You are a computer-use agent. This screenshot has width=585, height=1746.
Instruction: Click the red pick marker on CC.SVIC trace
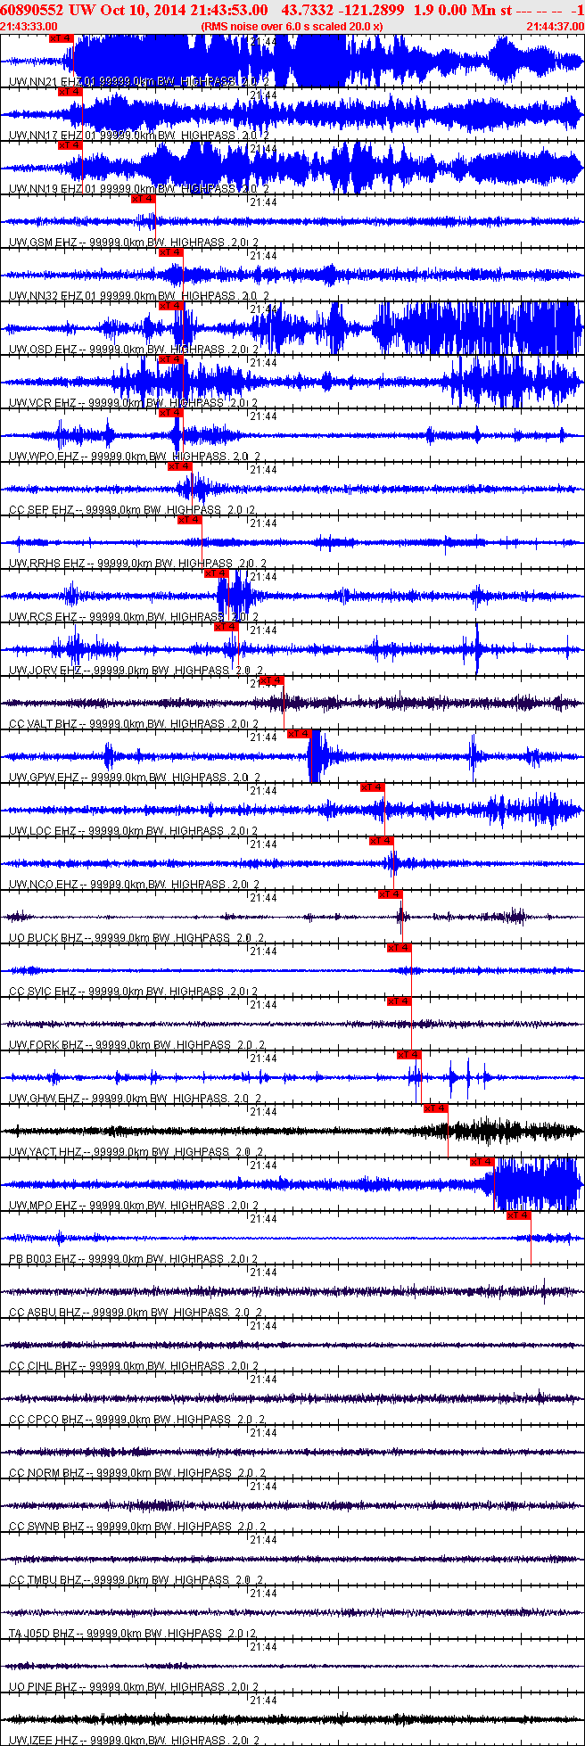pos(400,948)
